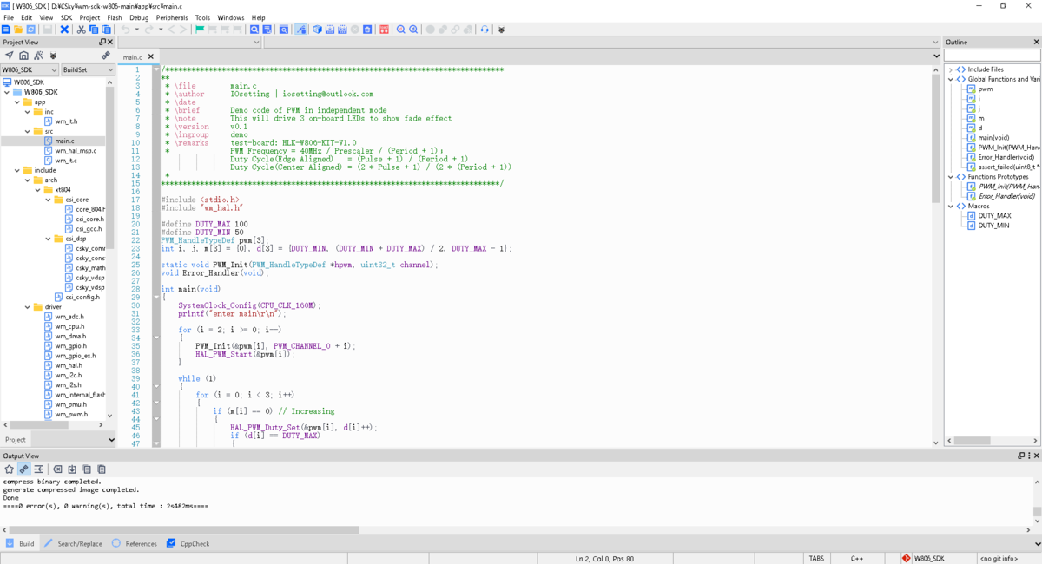Click the Save file toolbar icon

click(48, 30)
